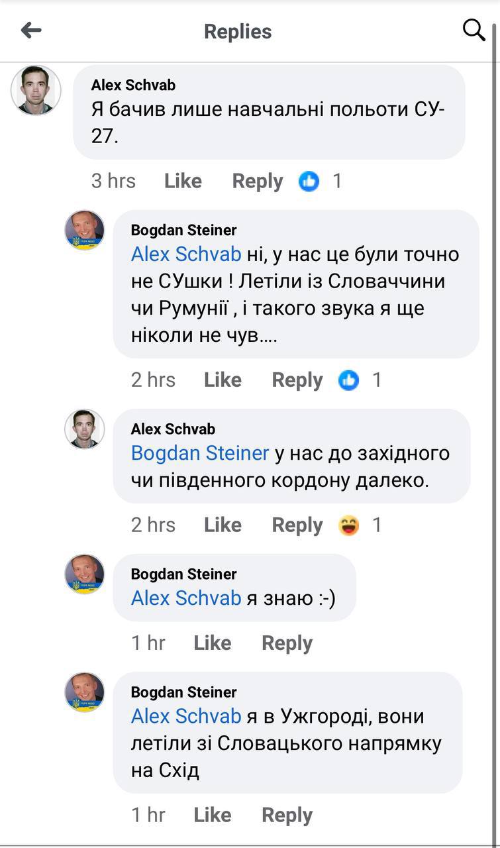Like Bogdan Steiner's reply about Словаччини
The height and width of the screenshot is (848, 500).
(223, 380)
